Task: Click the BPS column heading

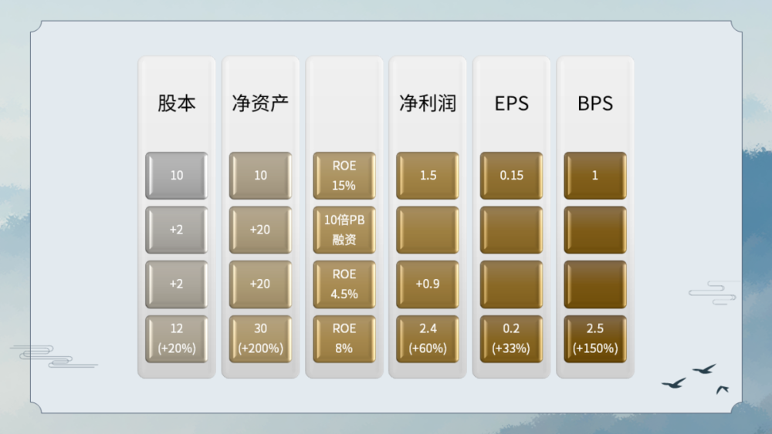Action: click(594, 104)
